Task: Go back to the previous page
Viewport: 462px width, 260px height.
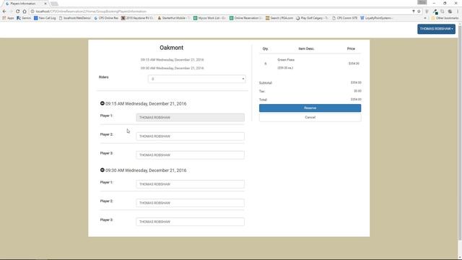Action: [x=4, y=12]
